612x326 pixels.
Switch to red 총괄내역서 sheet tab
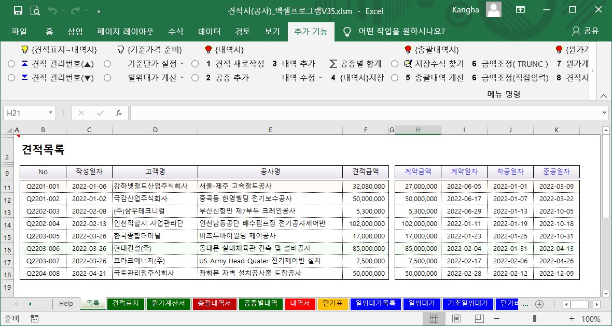click(215, 304)
